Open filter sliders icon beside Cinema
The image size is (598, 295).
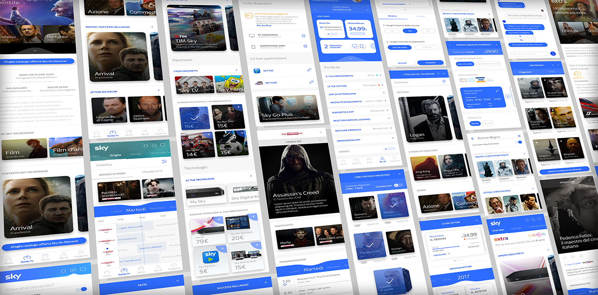click(164, 161)
